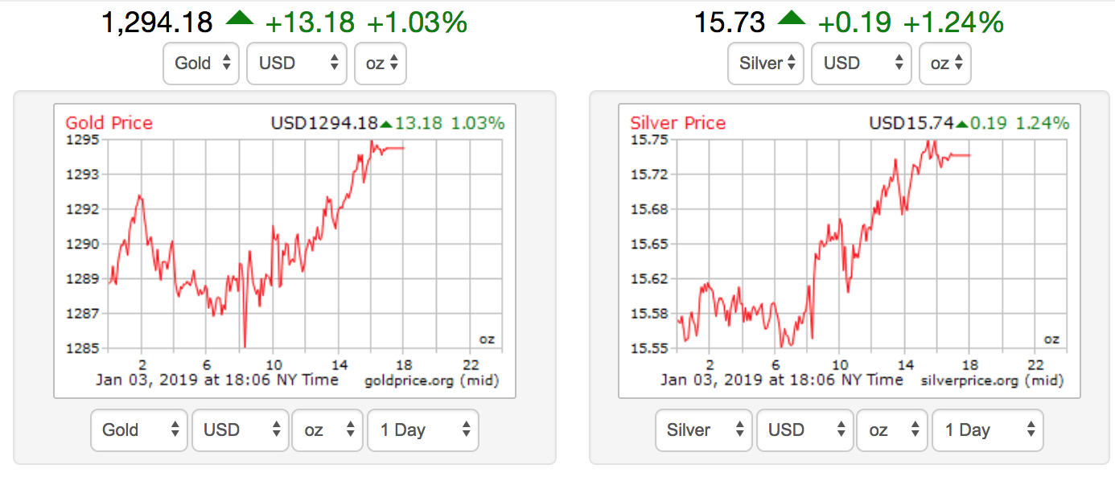The image size is (1115, 481).
Task: Click the oz marker inside the gold chart
Action: (487, 339)
